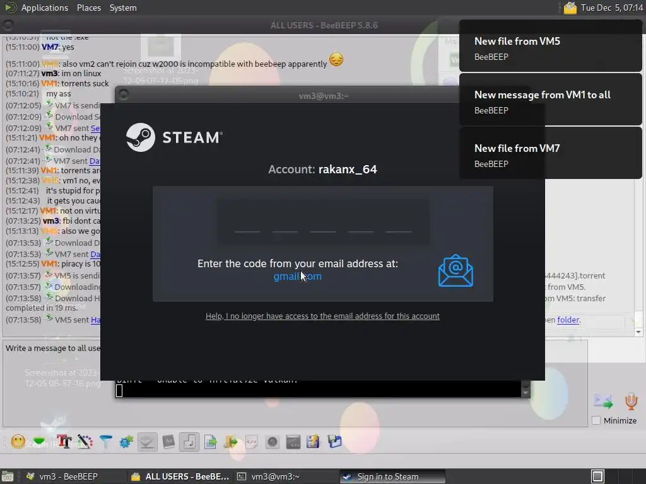Click the Steam logo in sign-in dialog
The height and width of the screenshot is (484, 646).
tap(141, 137)
